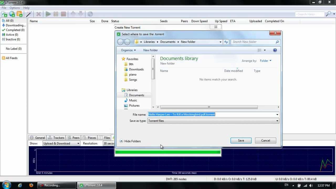Switch to the Files tab
This screenshot has width=336, height=189.
(104, 138)
